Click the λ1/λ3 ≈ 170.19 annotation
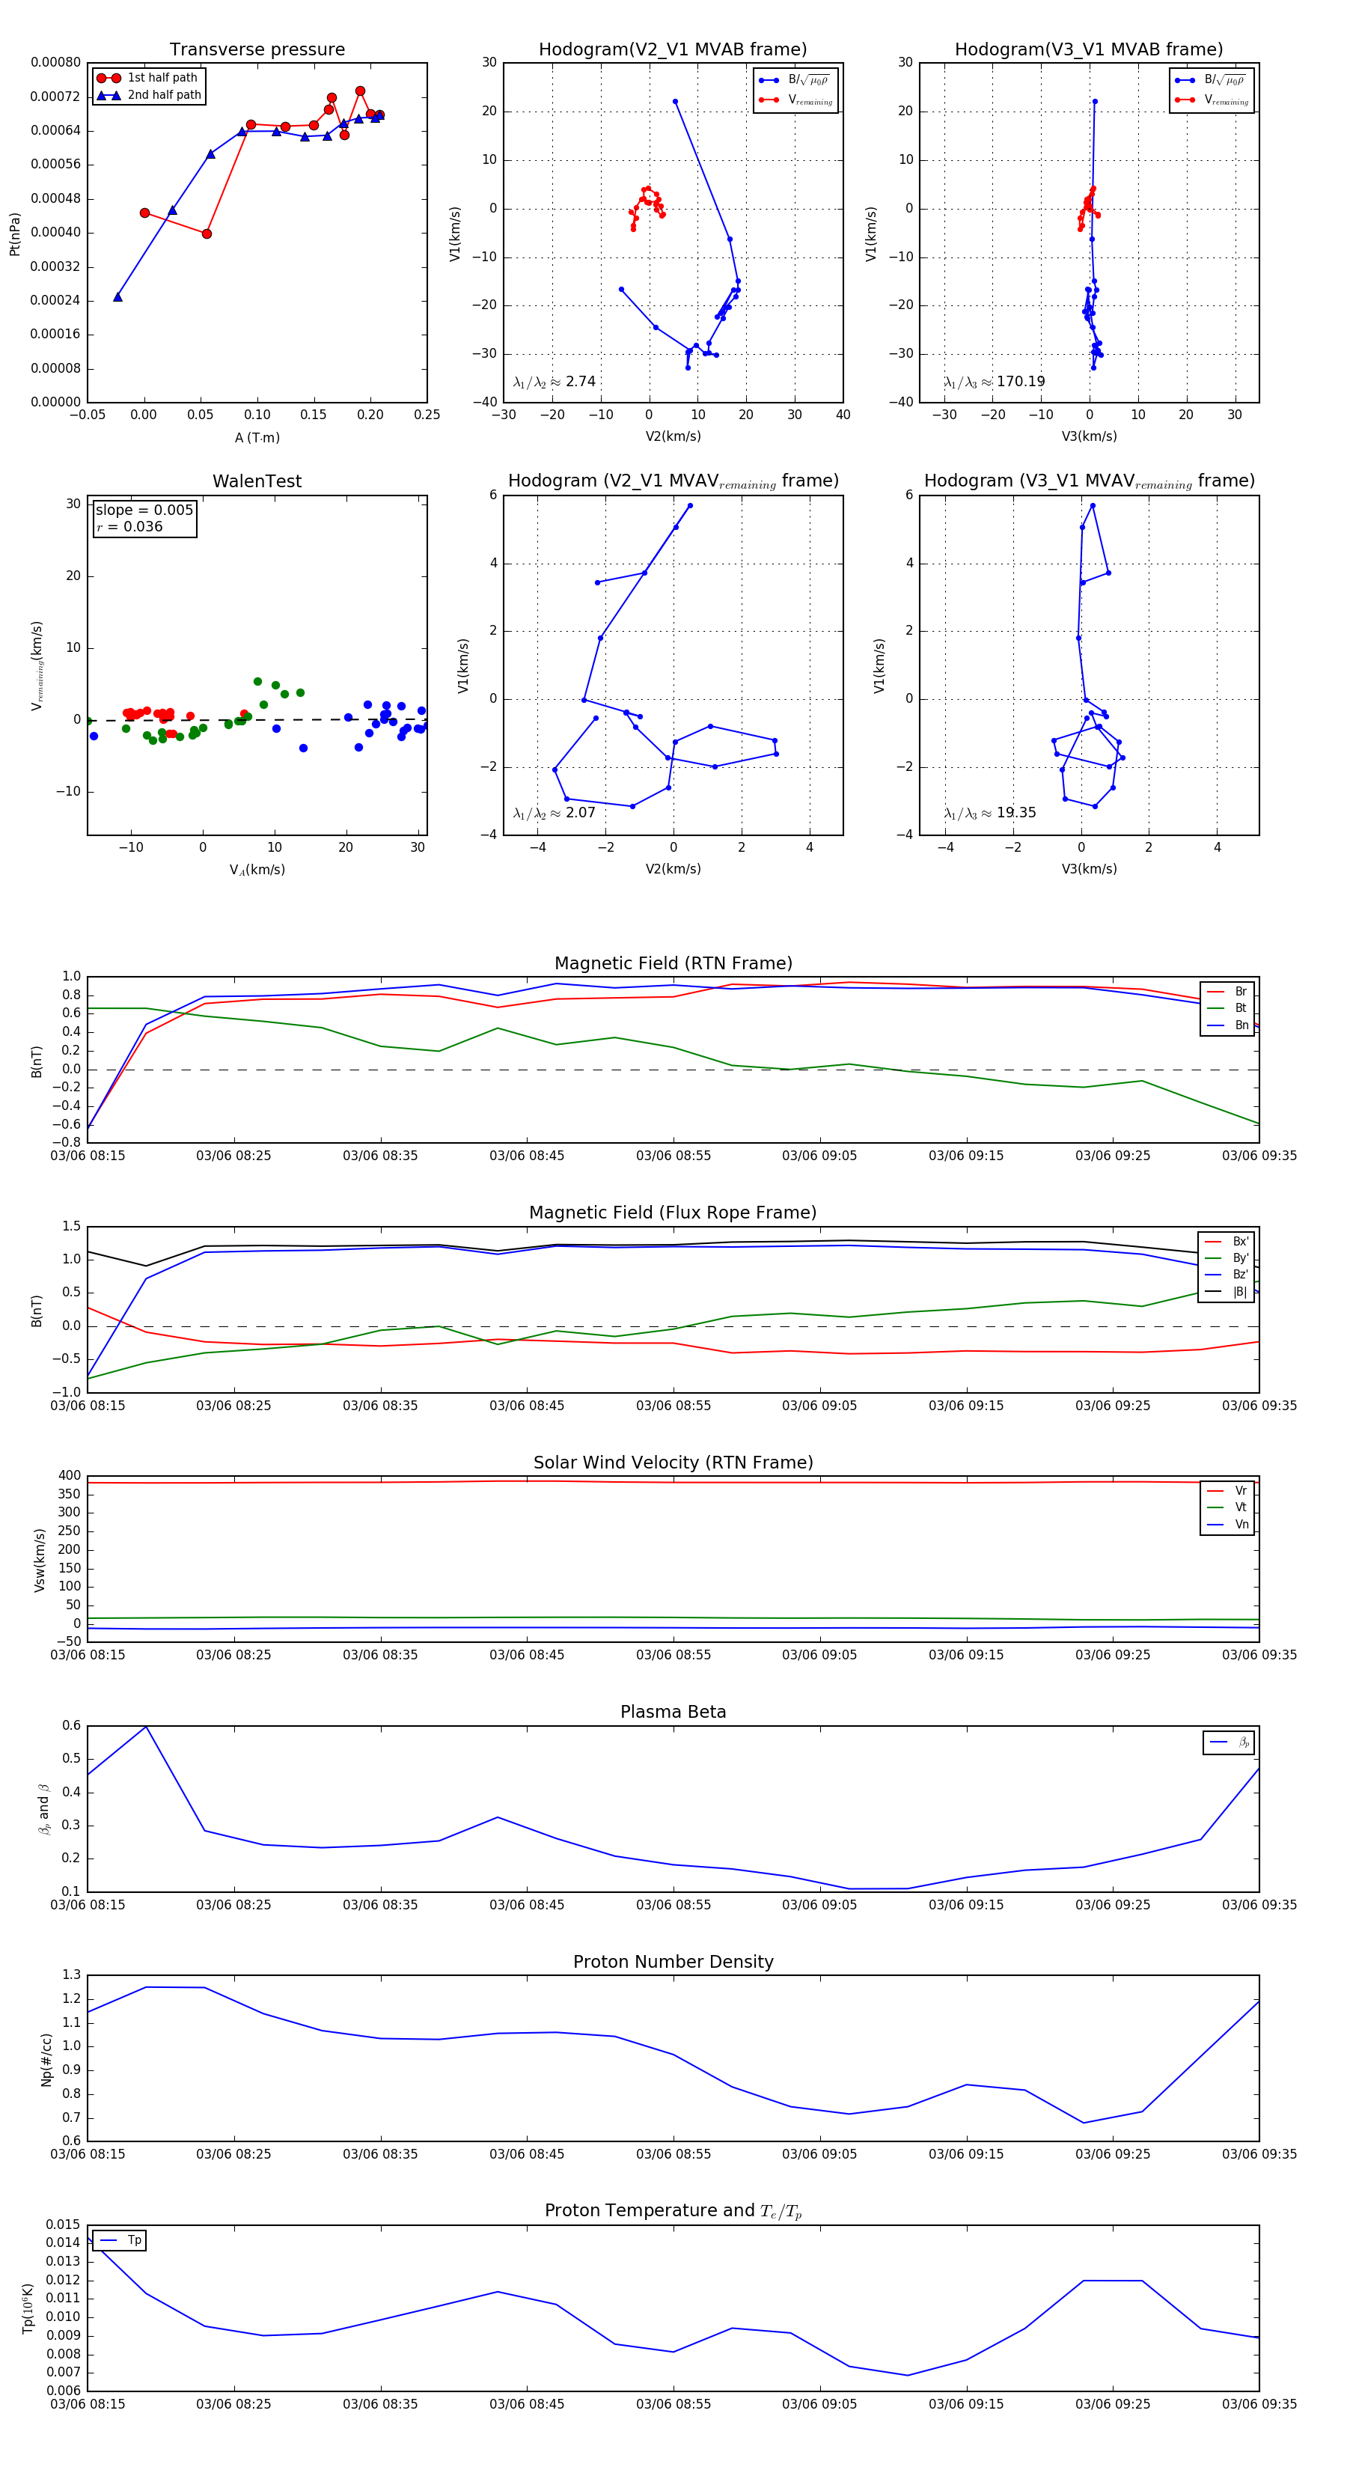The width and height of the screenshot is (1347, 2470). 995,382
